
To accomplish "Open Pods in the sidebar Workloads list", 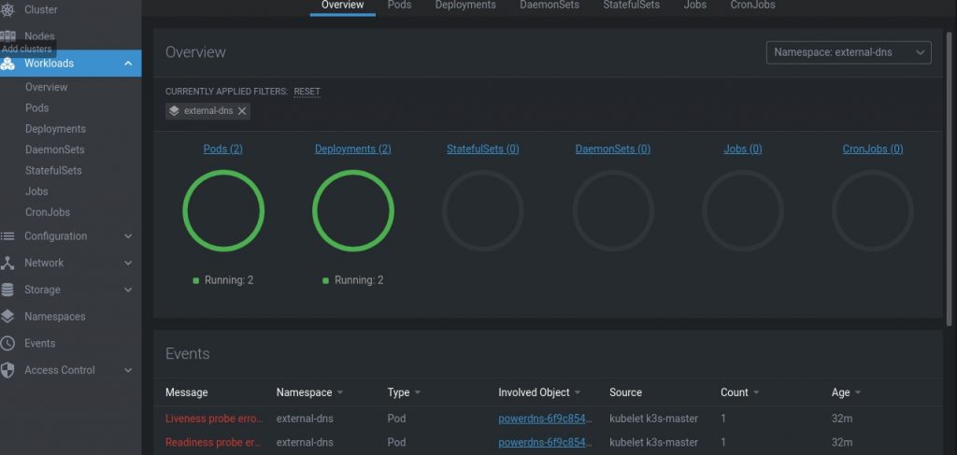I will (x=36, y=108).
